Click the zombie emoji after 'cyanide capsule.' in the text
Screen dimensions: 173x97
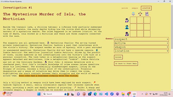[x=97, y=50]
